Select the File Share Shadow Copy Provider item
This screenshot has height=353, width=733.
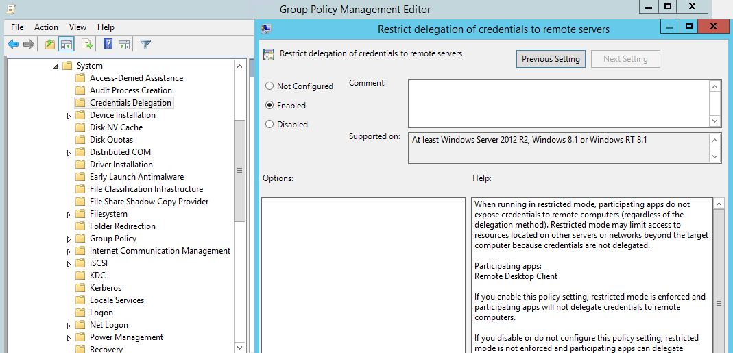point(149,202)
